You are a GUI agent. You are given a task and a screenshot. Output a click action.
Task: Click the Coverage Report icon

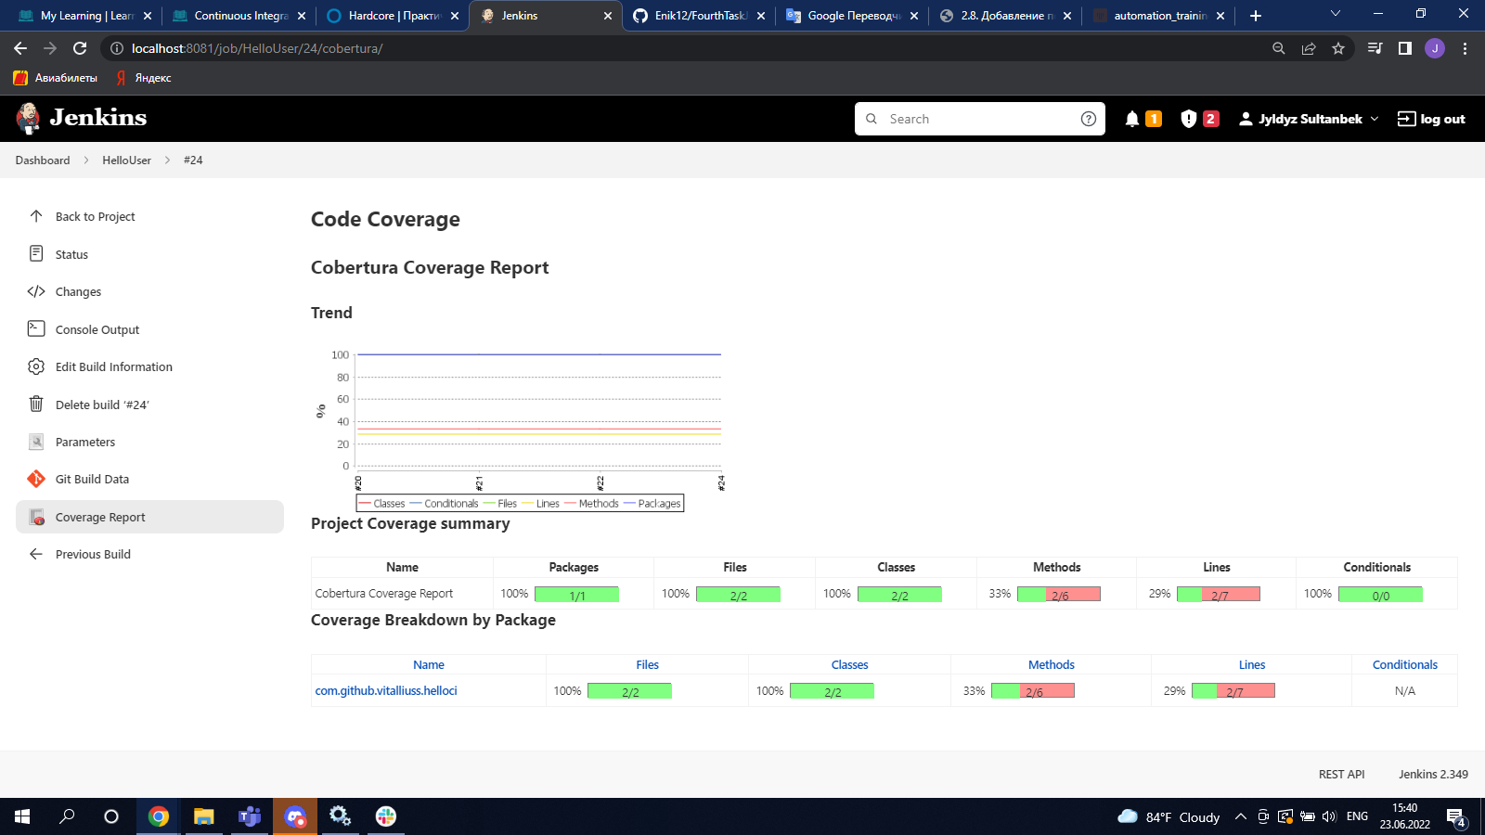coord(36,517)
